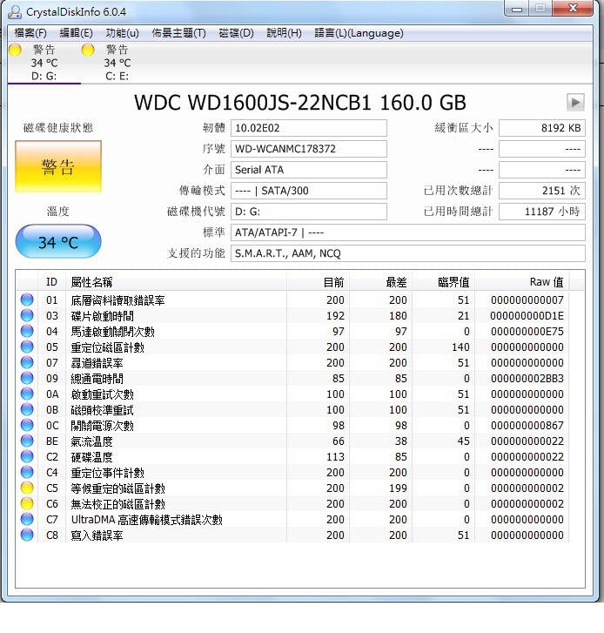The height and width of the screenshot is (633, 604).
Task: Click blue status icon for attribute C8
Action: (27, 535)
